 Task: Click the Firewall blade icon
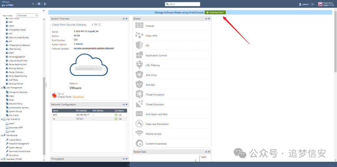[x=139, y=26]
